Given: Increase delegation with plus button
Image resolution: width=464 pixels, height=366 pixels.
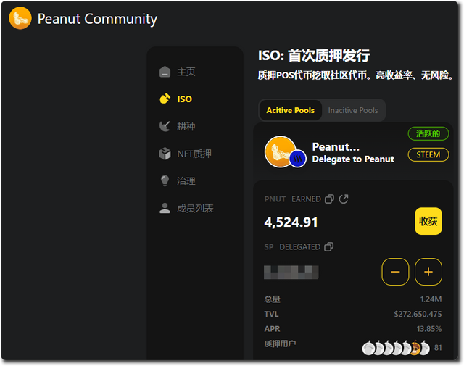Looking at the screenshot, I should 428,272.
